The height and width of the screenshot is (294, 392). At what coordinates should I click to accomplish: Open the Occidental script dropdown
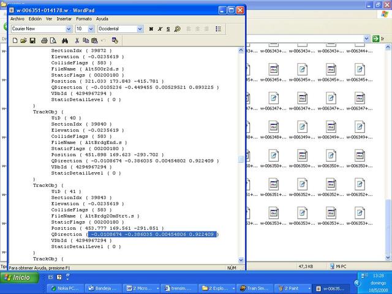(140, 29)
